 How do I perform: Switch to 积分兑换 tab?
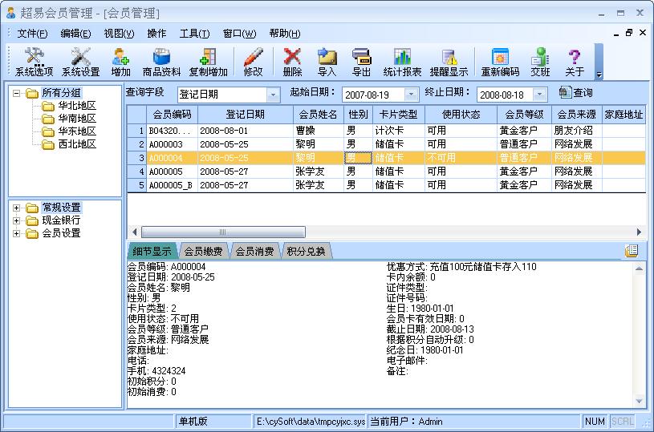[x=307, y=251]
